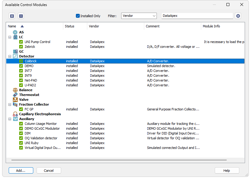The width and height of the screenshot is (251, 179).
Task: Toggle the OQ Validation detector checkbox
Action: 21,138
